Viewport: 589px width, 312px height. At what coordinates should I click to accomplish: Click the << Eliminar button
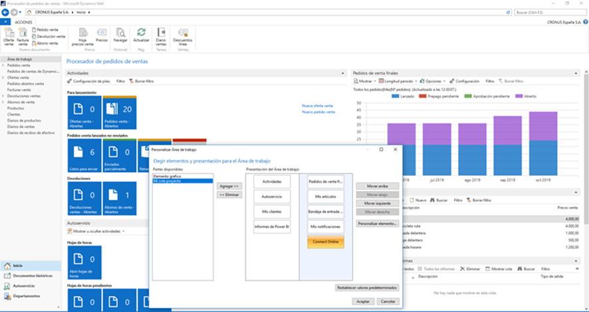229,195
